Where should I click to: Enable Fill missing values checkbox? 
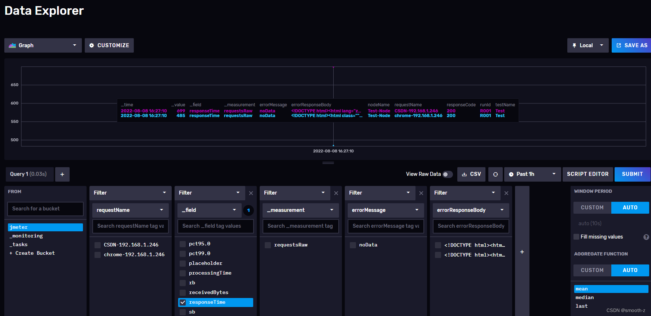coord(576,237)
